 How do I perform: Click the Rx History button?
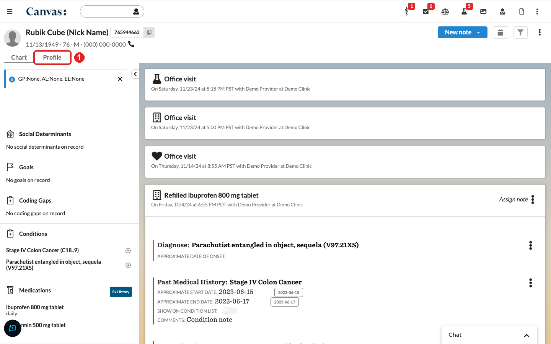121,292
